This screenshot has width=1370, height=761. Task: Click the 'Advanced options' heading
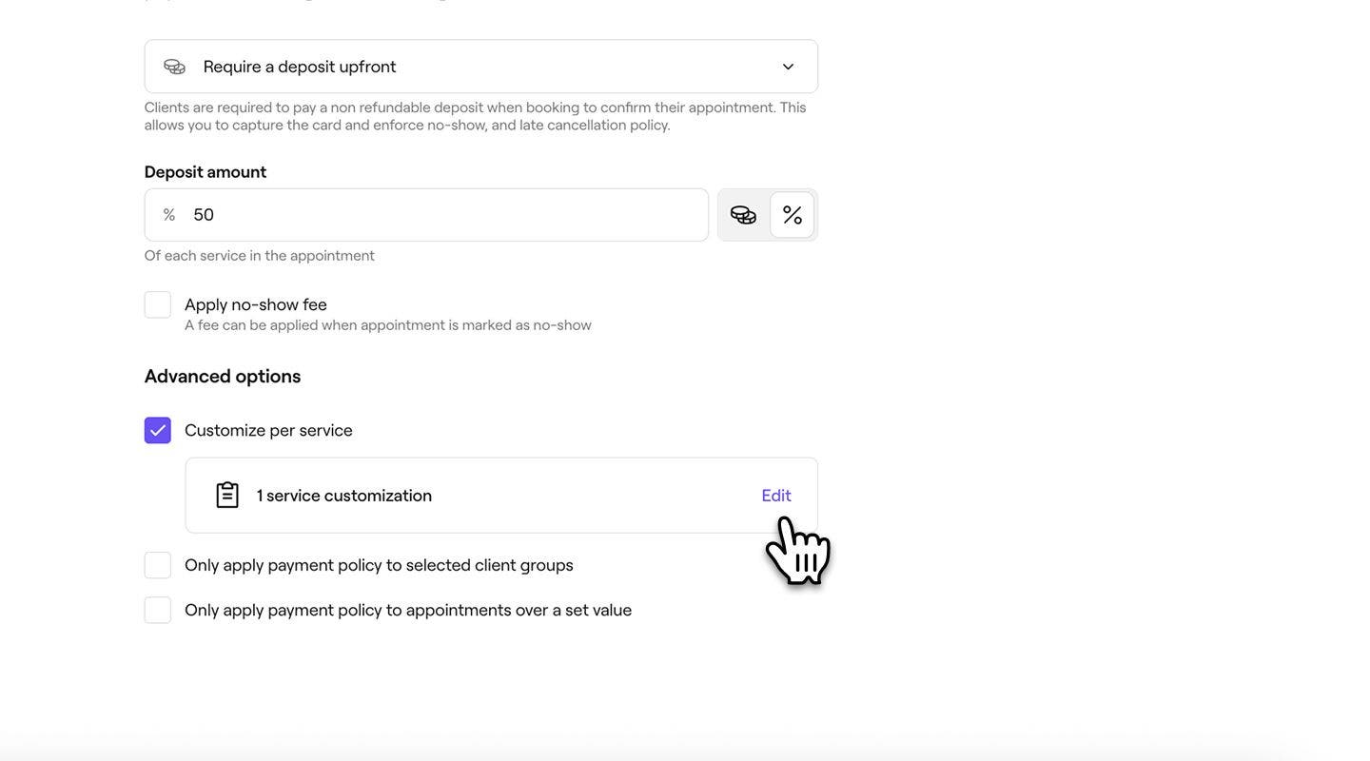click(x=223, y=377)
